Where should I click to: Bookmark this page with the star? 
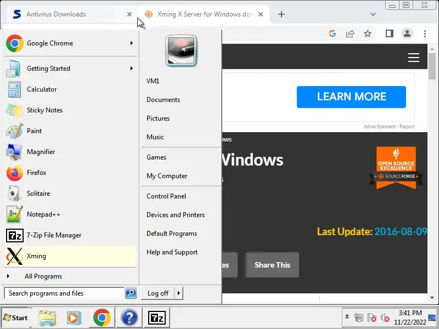coord(368,33)
